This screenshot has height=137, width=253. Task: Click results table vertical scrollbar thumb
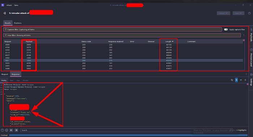244,40
